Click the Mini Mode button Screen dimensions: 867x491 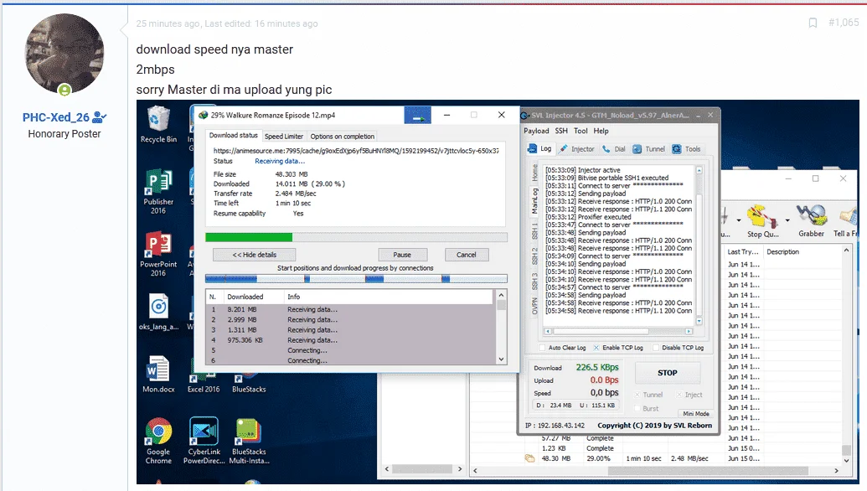click(x=695, y=414)
